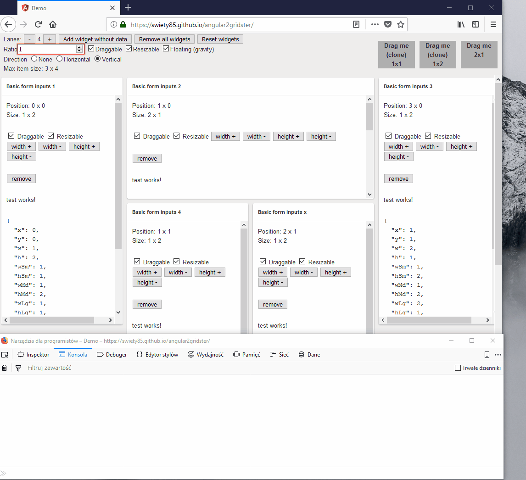Close the Demo browser tab
Image resolution: width=526 pixels, height=480 pixels.
[x=112, y=8]
